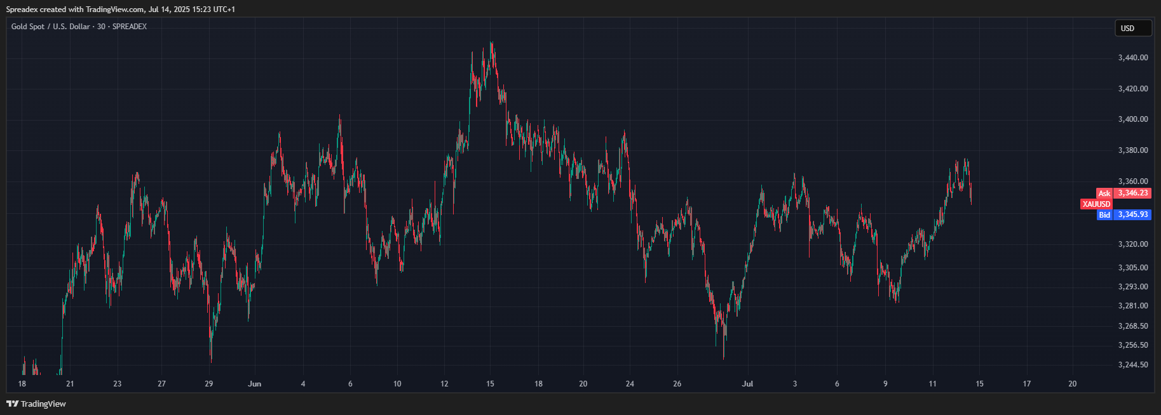This screenshot has width=1161, height=415.
Task: Click the 3,400.00 price axis label
Action: (x=1133, y=119)
